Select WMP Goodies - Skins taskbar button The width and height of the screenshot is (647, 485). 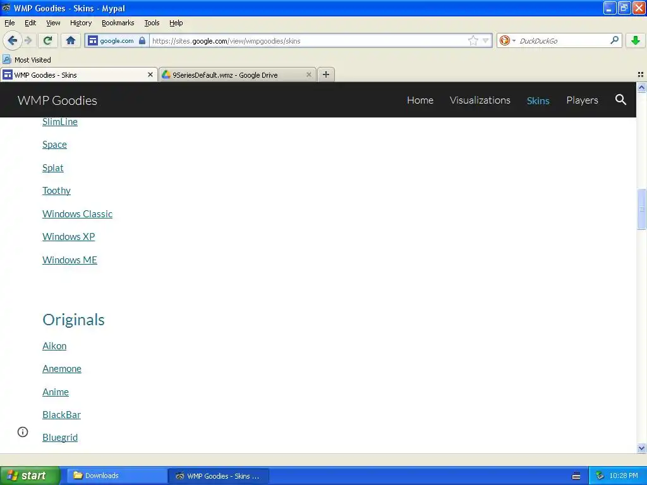point(219,476)
